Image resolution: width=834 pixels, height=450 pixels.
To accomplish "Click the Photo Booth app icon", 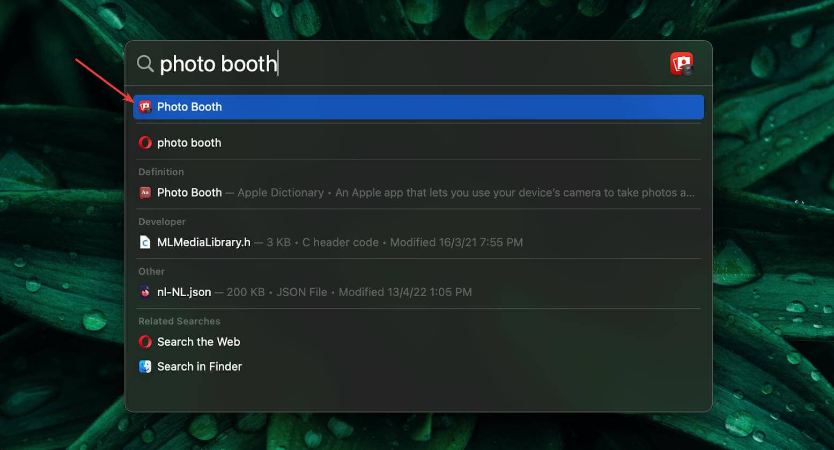I will [144, 107].
